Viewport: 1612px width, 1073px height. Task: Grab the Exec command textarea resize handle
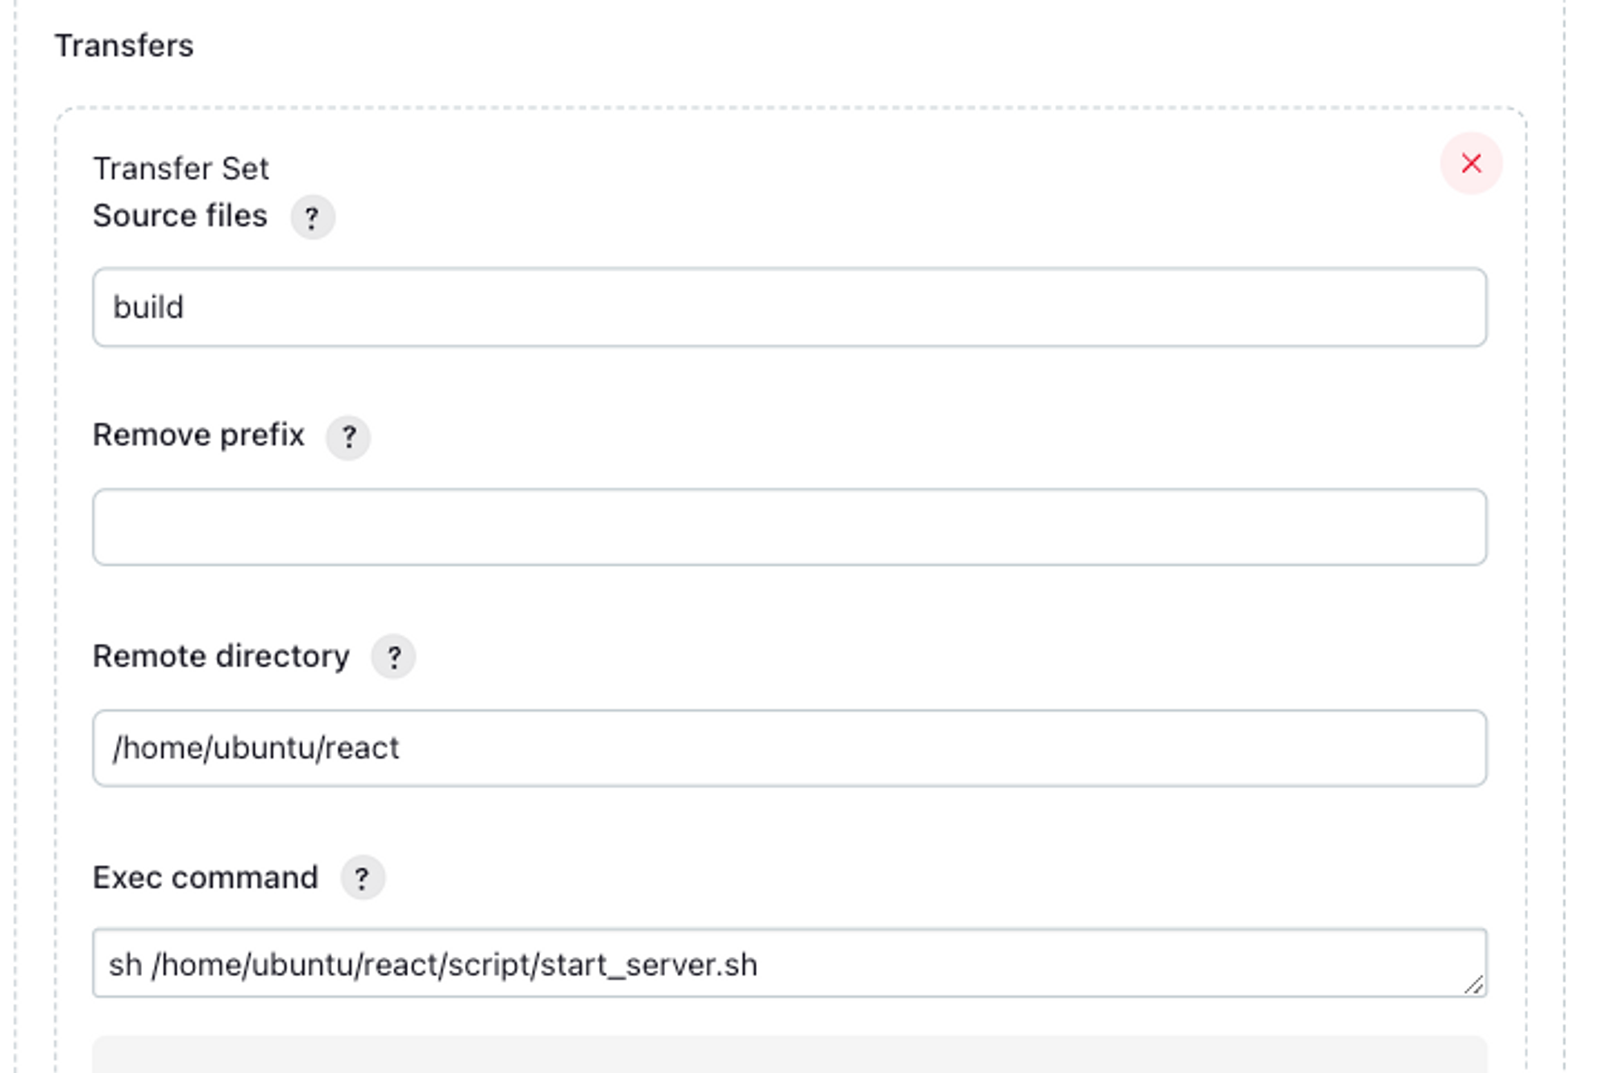point(1473,984)
